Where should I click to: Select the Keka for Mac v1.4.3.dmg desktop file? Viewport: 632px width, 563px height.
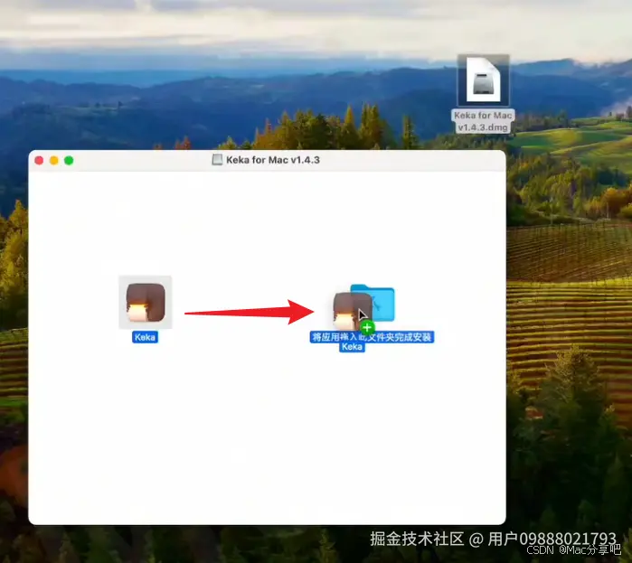pos(484,80)
